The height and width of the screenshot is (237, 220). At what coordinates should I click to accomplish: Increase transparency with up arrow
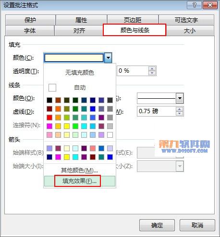click(x=152, y=69)
